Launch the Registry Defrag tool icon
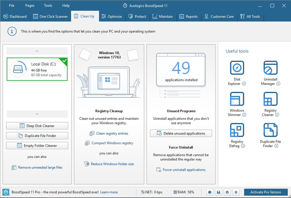291x198 pixels. click(x=237, y=130)
